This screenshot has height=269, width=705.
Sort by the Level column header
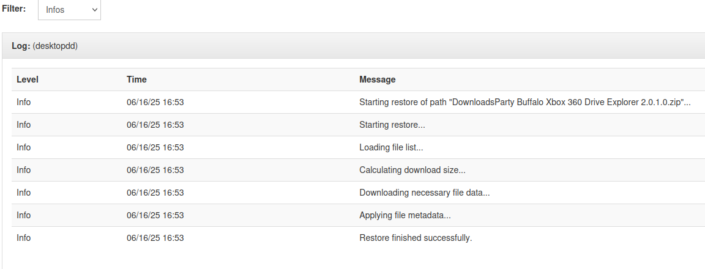28,79
